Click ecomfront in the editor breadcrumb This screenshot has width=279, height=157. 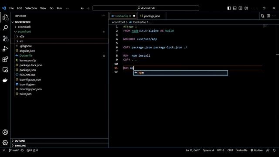119,22
